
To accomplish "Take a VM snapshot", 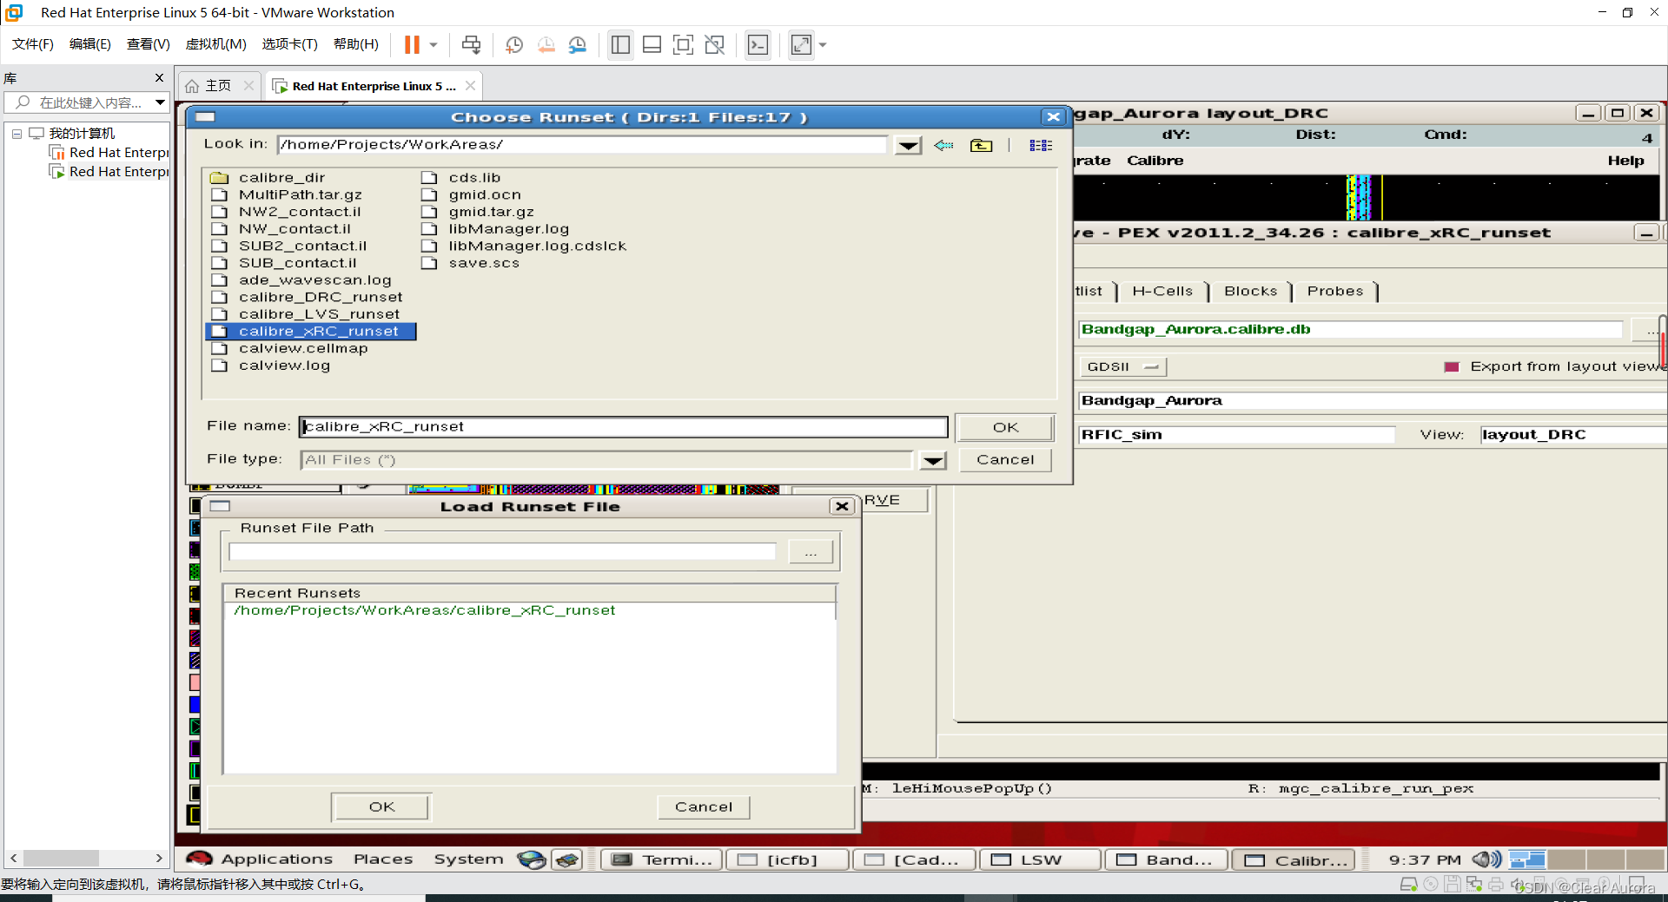I will [514, 44].
